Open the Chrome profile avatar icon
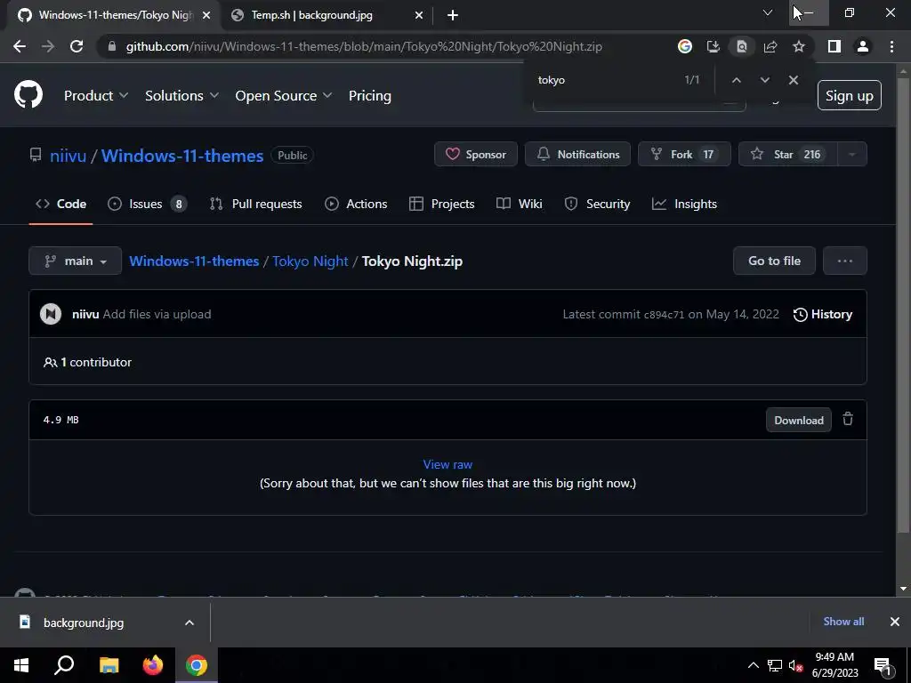Screen dimensions: 911x683 [863, 46]
